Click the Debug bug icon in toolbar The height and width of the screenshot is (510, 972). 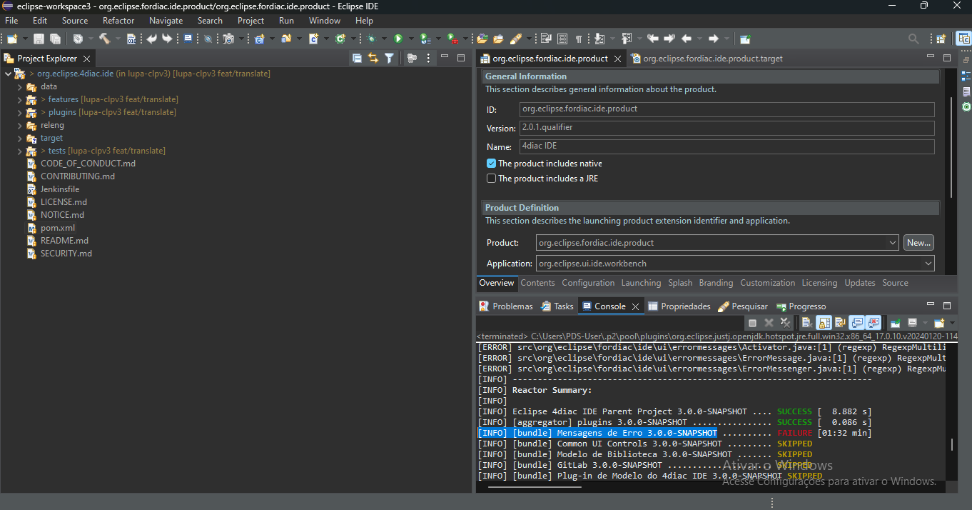(x=372, y=39)
